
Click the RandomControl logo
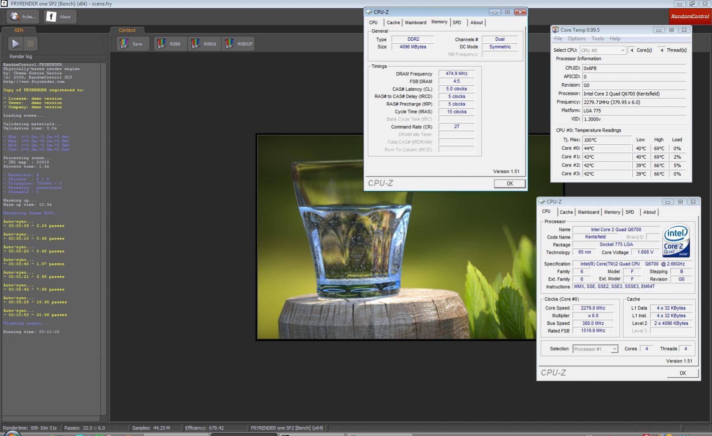pos(690,16)
